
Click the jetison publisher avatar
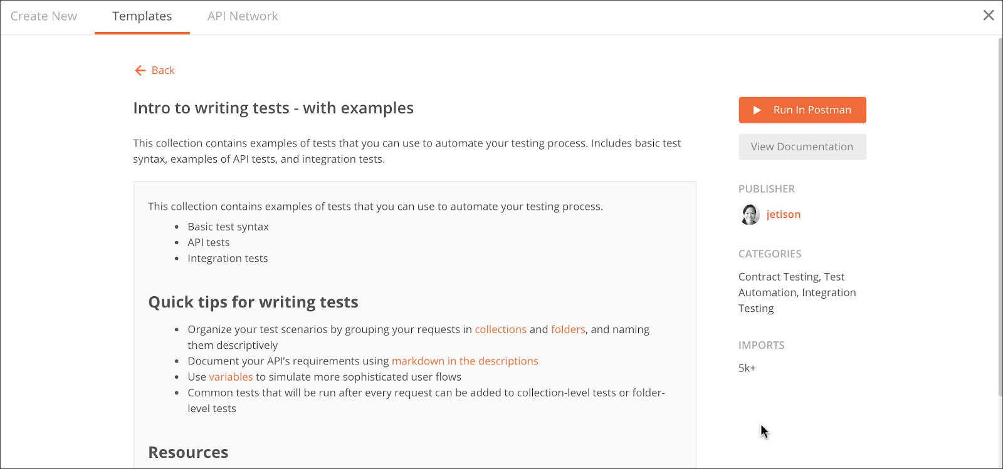[750, 214]
